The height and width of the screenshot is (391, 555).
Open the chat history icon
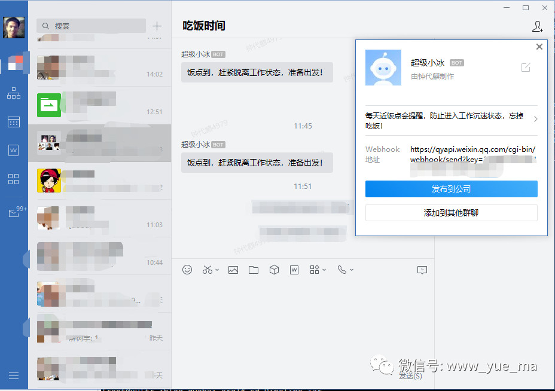coord(422,270)
